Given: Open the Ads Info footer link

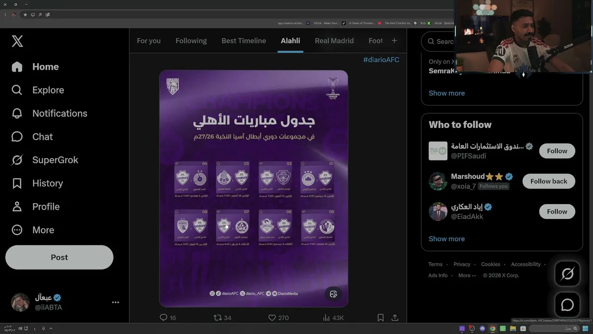Looking at the screenshot, I should [438, 276].
